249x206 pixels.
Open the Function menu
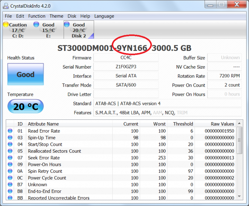(x=37, y=16)
